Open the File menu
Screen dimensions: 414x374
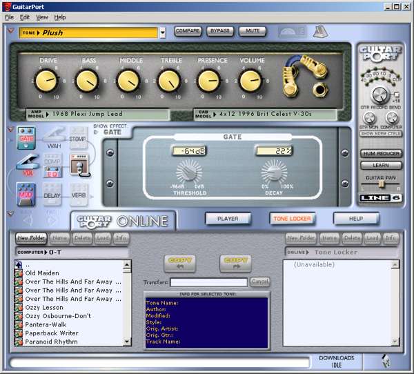[x=9, y=17]
